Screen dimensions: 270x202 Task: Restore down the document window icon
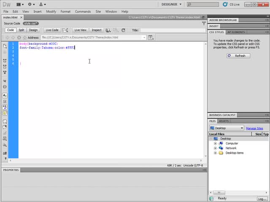203,17
